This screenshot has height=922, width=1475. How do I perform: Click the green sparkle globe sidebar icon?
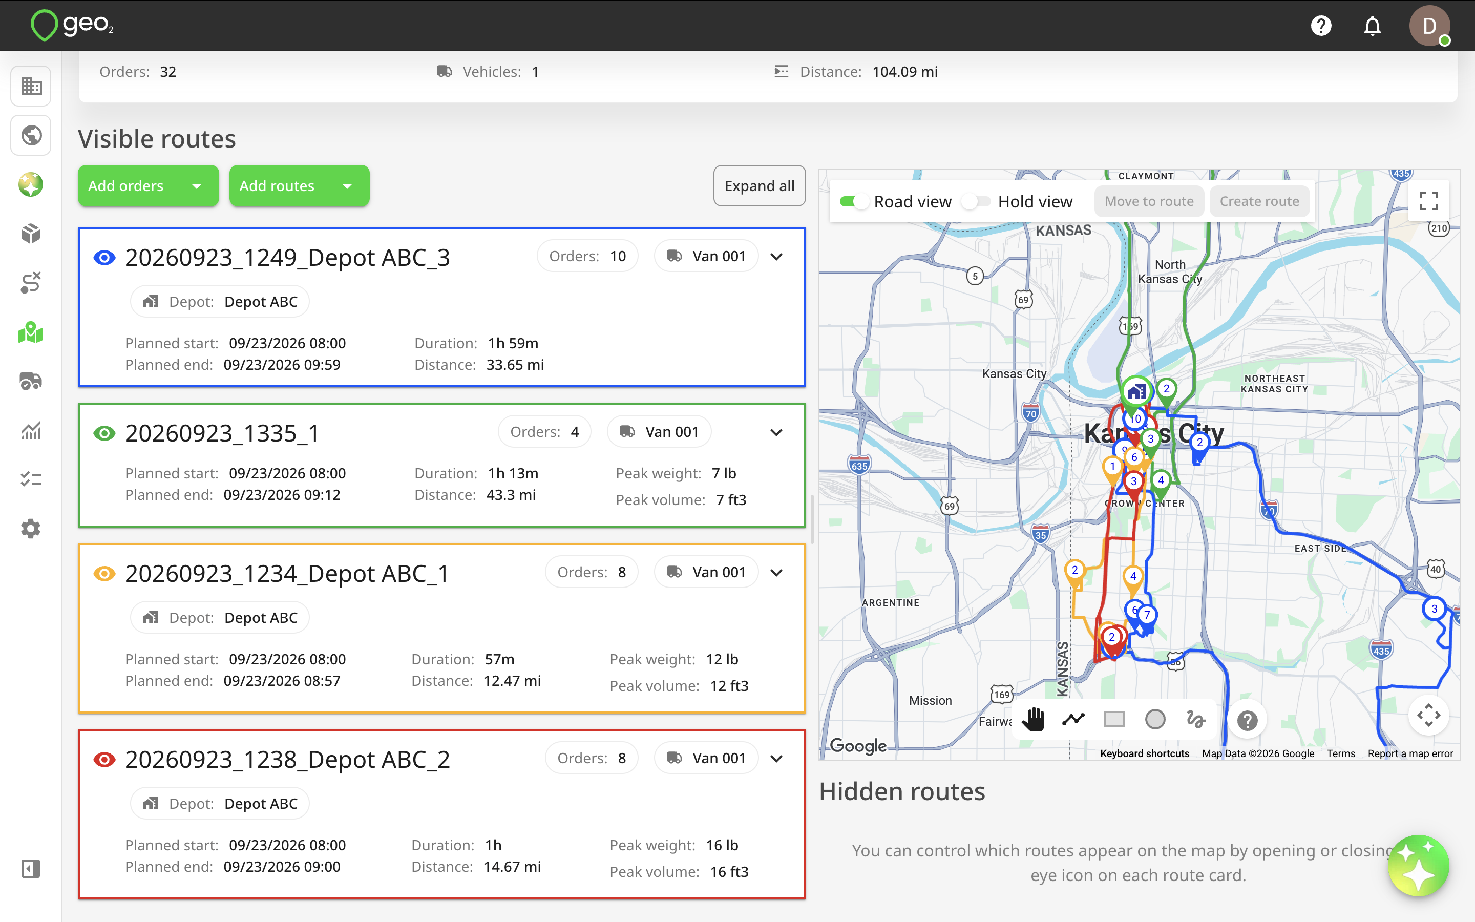[x=31, y=185]
